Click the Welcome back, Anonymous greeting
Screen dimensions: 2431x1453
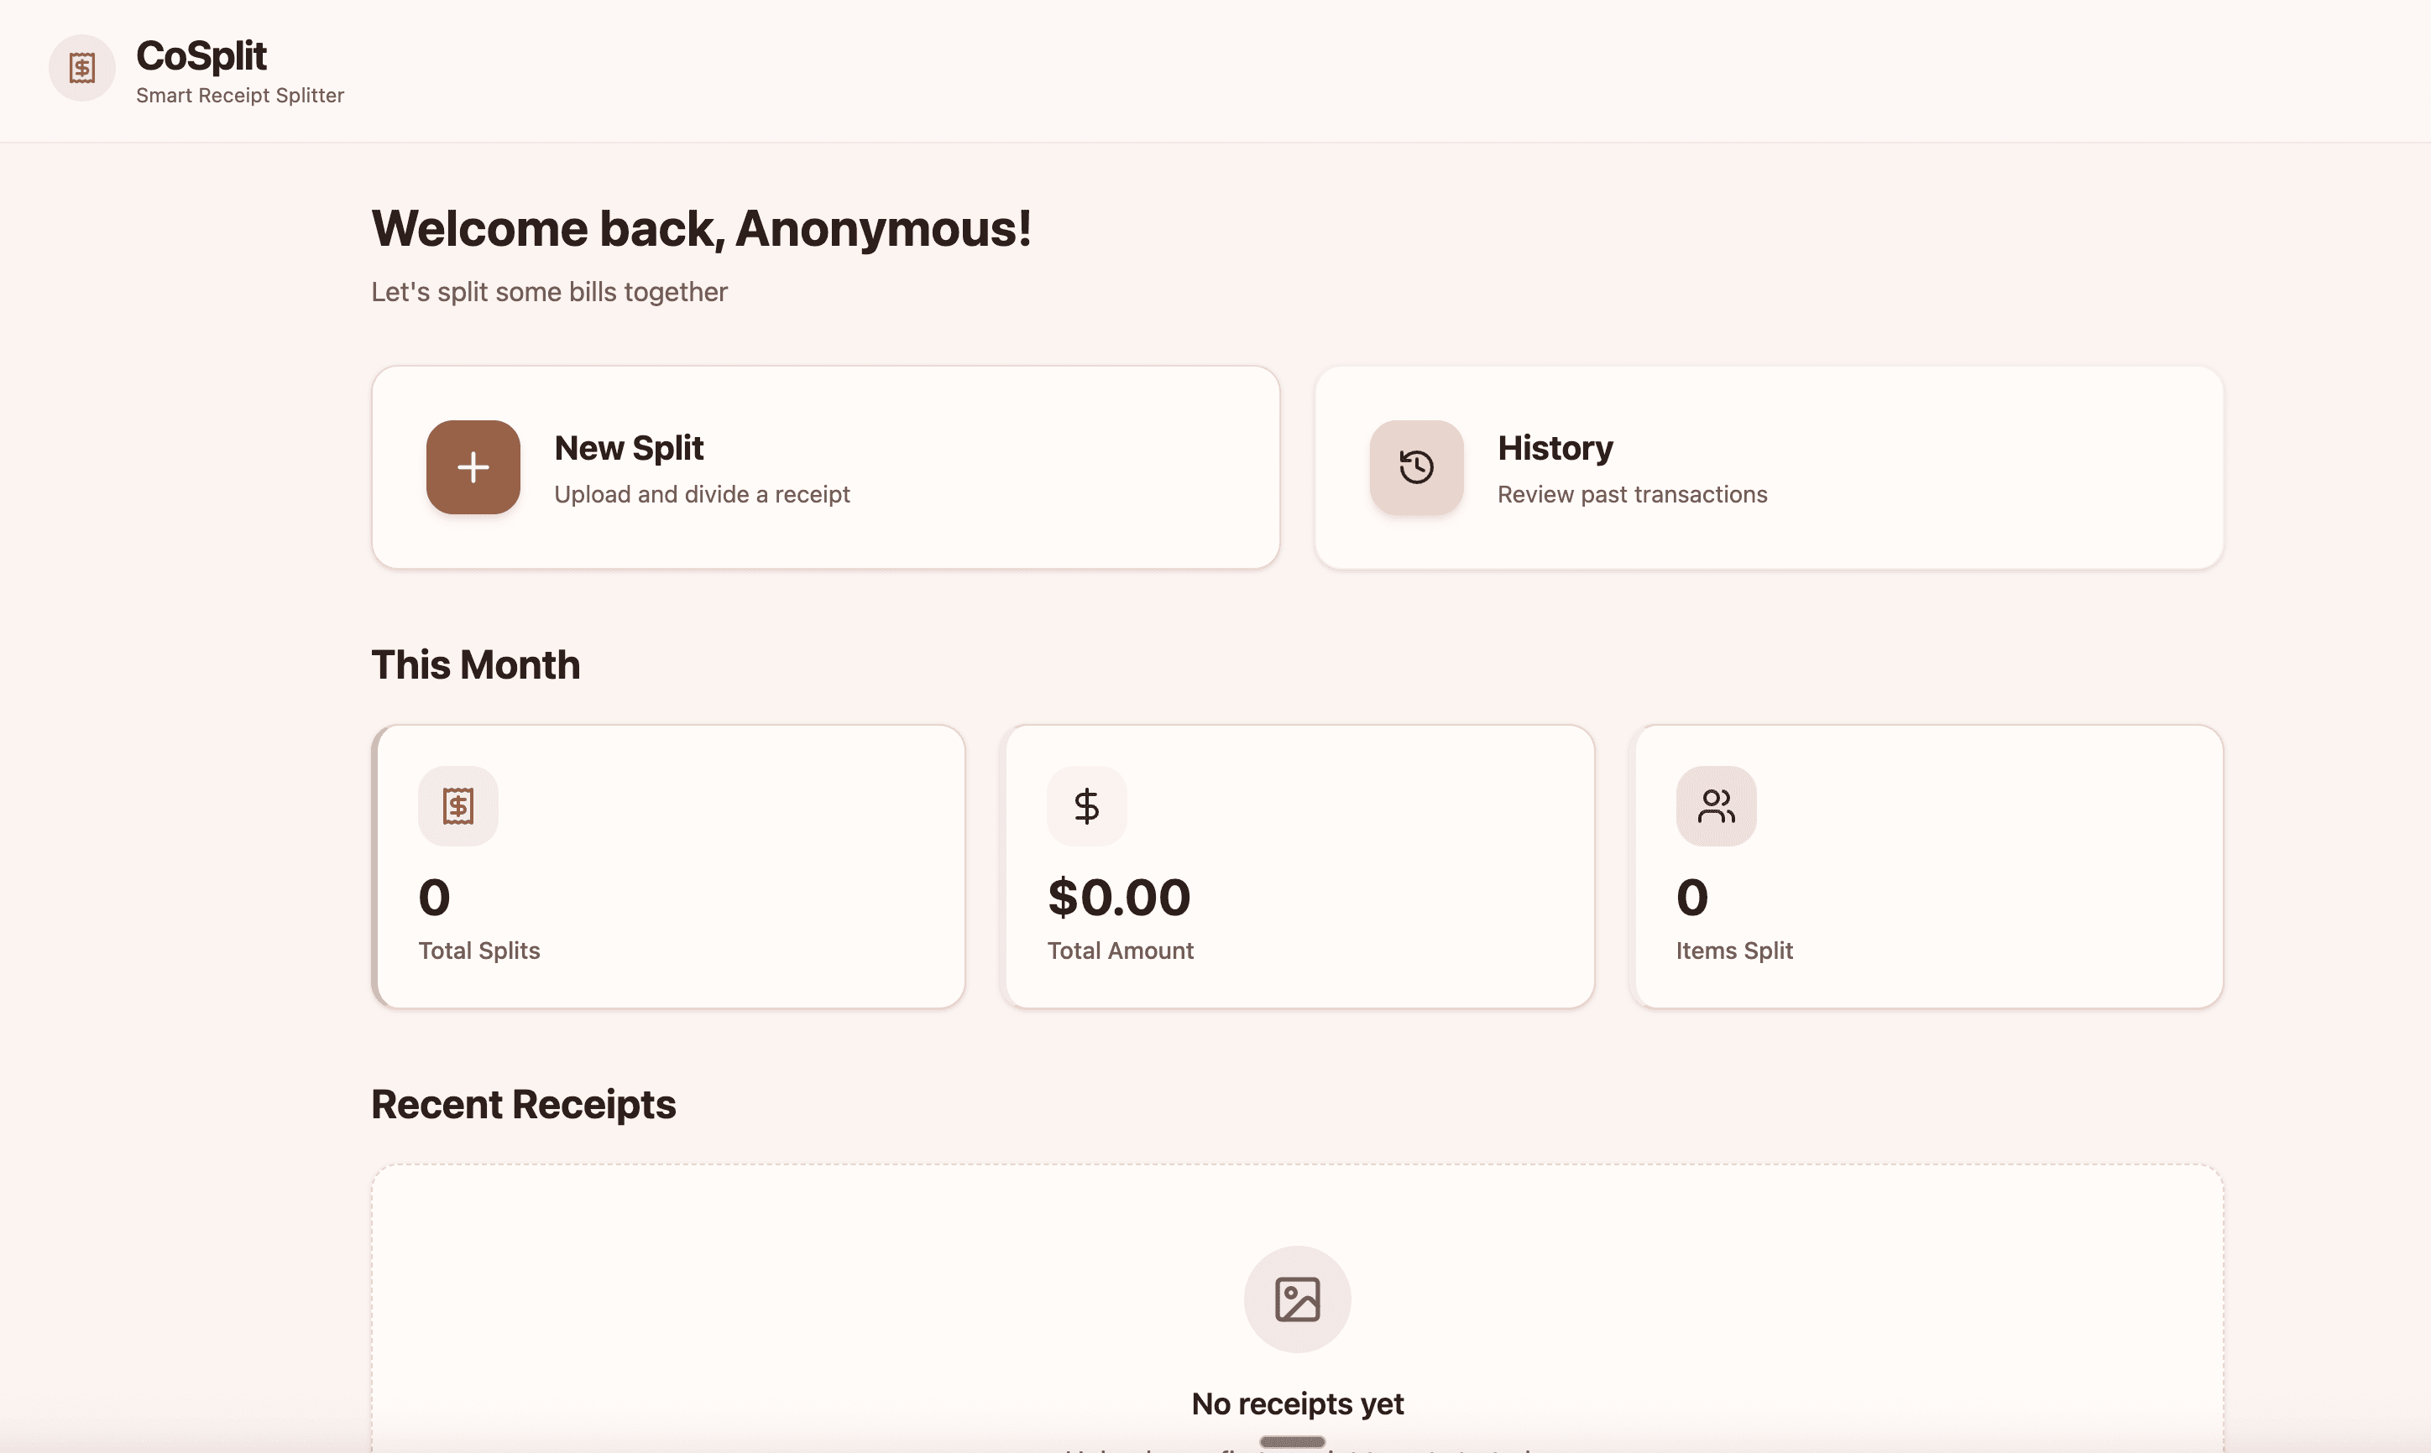(x=701, y=228)
